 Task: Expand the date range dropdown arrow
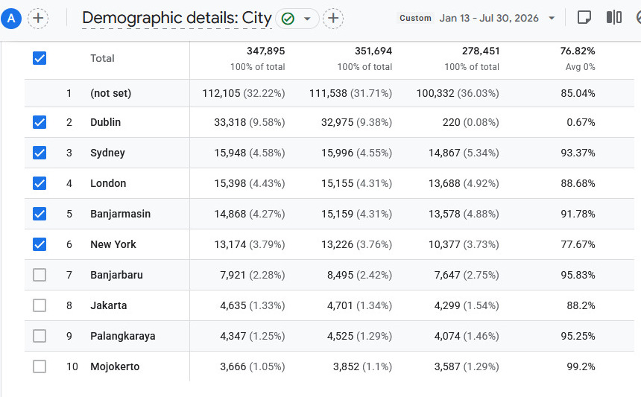552,19
